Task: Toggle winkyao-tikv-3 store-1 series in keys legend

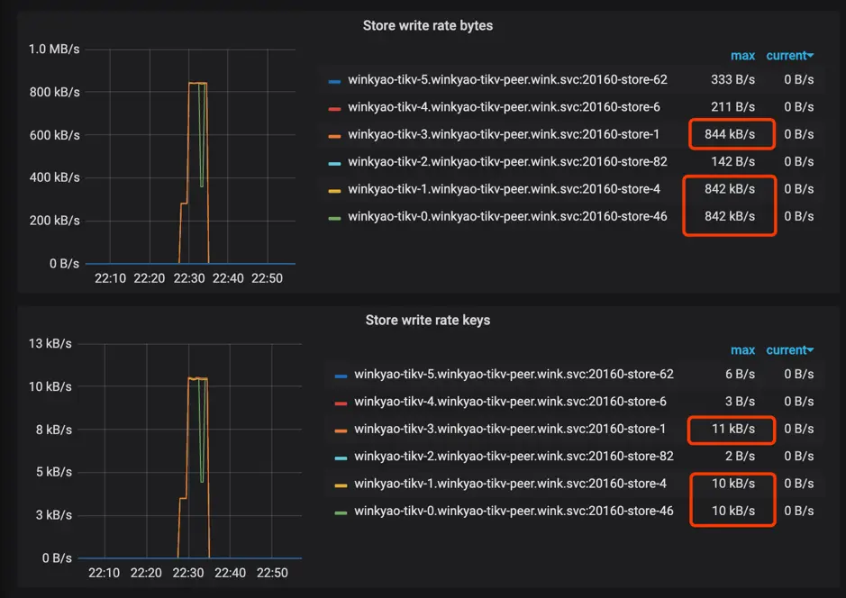Action: (510, 429)
